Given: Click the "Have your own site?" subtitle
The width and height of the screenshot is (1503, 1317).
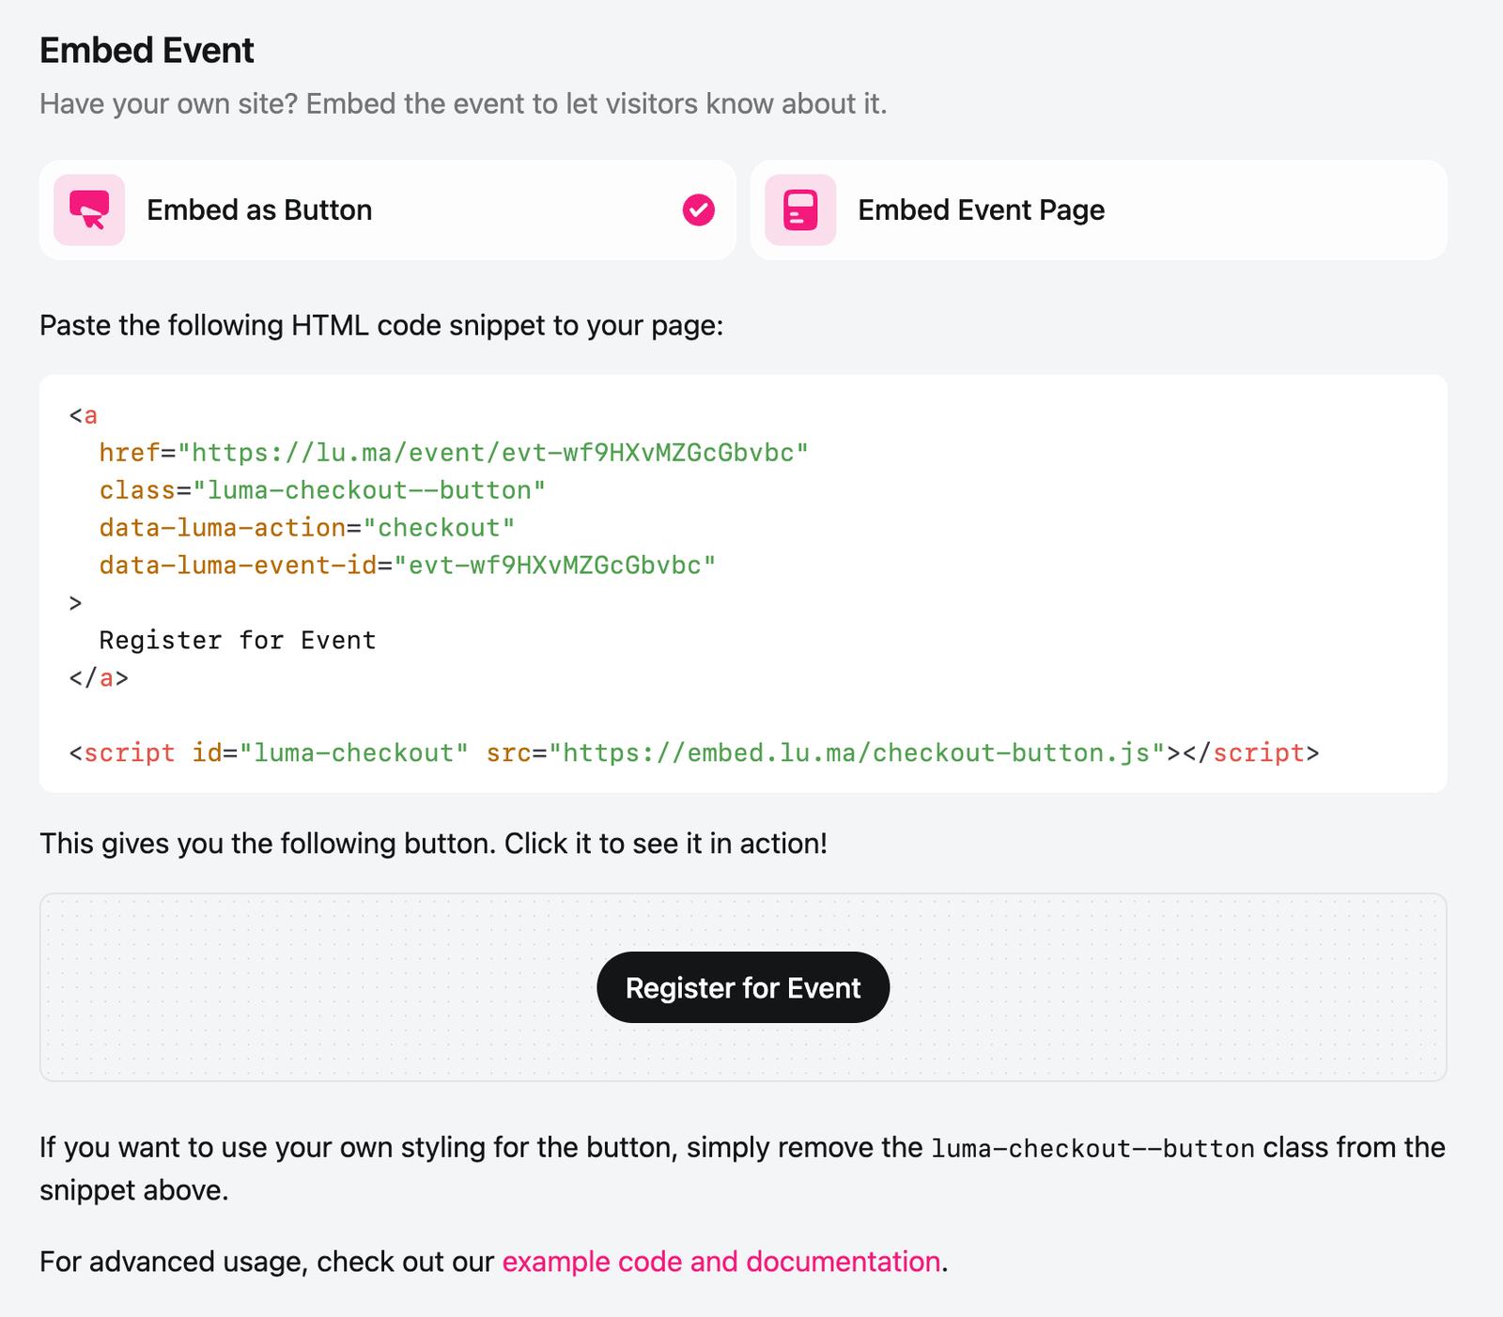Looking at the screenshot, I should pyautogui.click(x=463, y=103).
